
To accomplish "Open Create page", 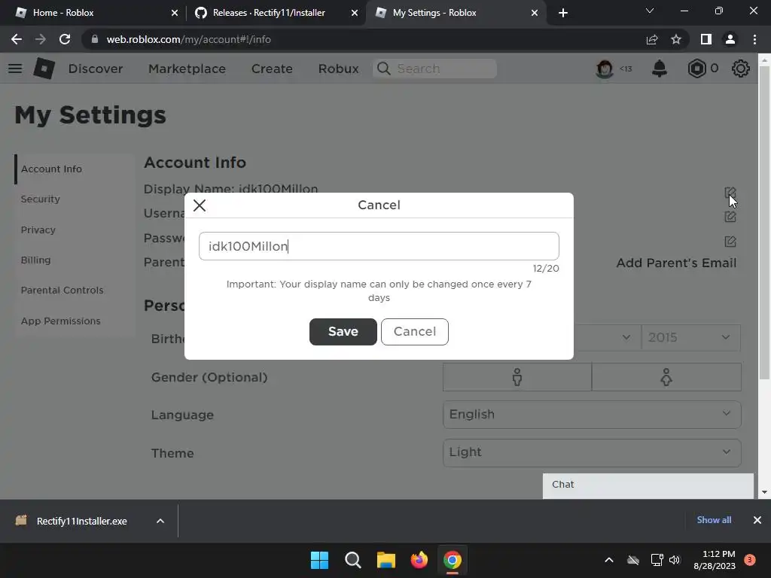I will point(272,68).
